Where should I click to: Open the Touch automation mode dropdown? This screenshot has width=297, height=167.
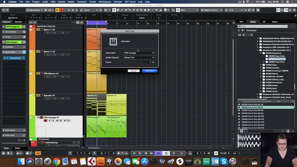pos(91,10)
